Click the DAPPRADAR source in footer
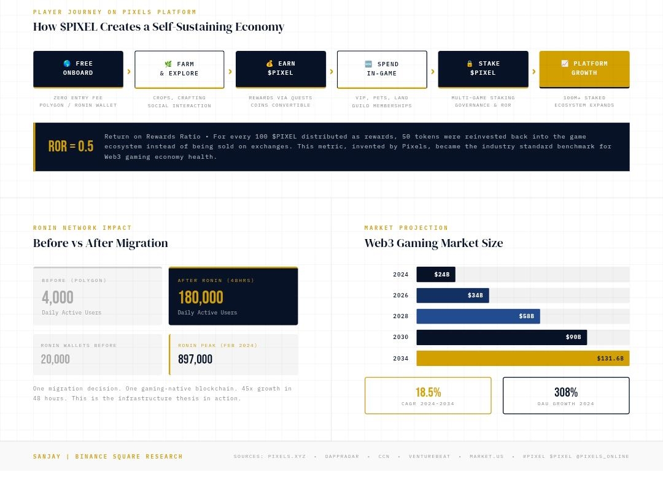This screenshot has width=663, height=480. (342, 456)
